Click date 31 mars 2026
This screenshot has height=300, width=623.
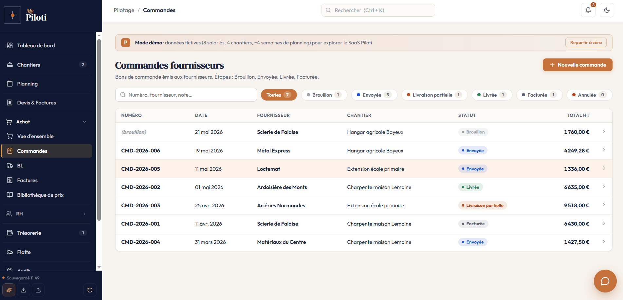click(x=210, y=242)
